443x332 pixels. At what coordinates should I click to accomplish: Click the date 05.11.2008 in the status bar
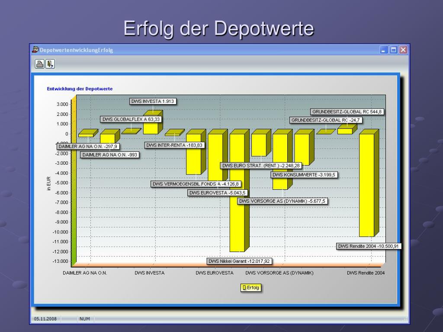45,319
